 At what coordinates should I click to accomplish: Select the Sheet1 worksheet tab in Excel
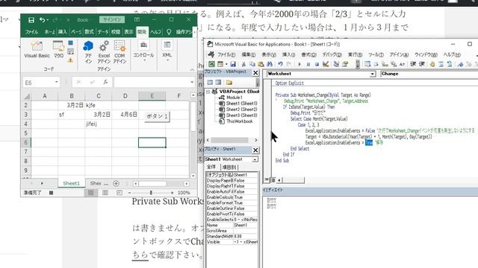pyautogui.click(x=71, y=184)
